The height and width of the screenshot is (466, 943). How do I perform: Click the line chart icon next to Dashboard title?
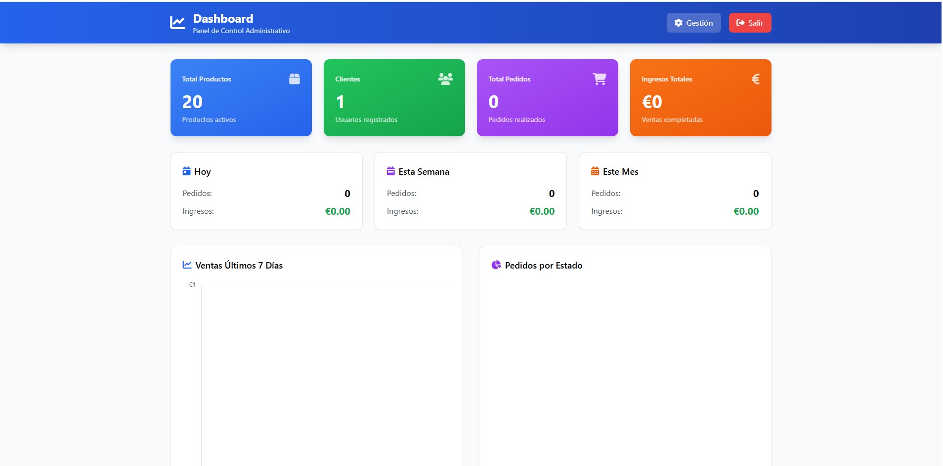(x=177, y=22)
